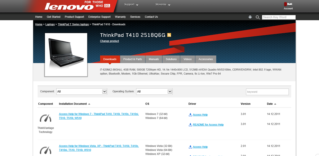Click sort arrow beside Installation Document header
The image size is (319, 156).
coord(89,104)
